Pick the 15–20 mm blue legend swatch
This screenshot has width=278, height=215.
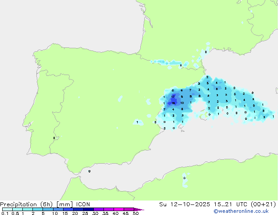coord(68,209)
